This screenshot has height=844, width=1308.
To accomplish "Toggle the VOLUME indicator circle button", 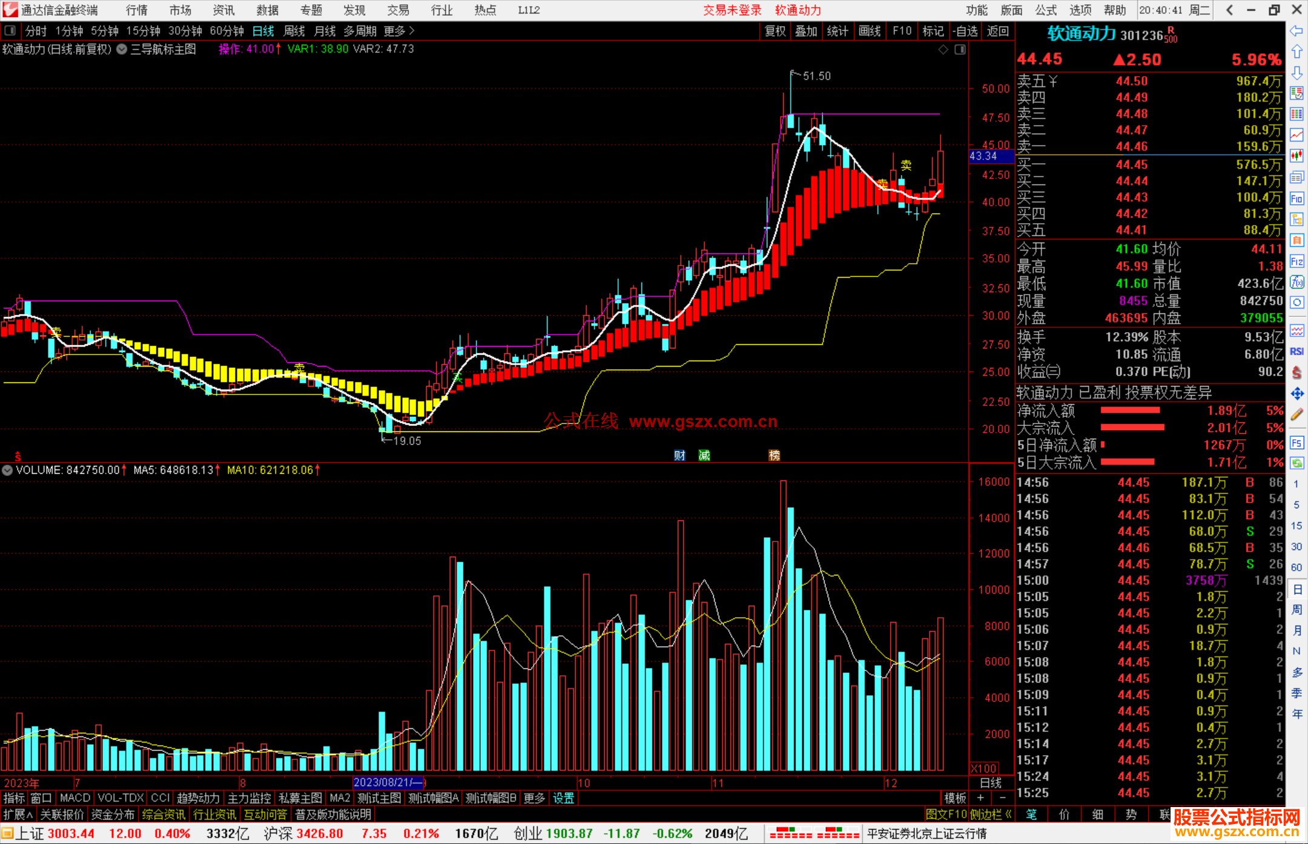I will [7, 470].
